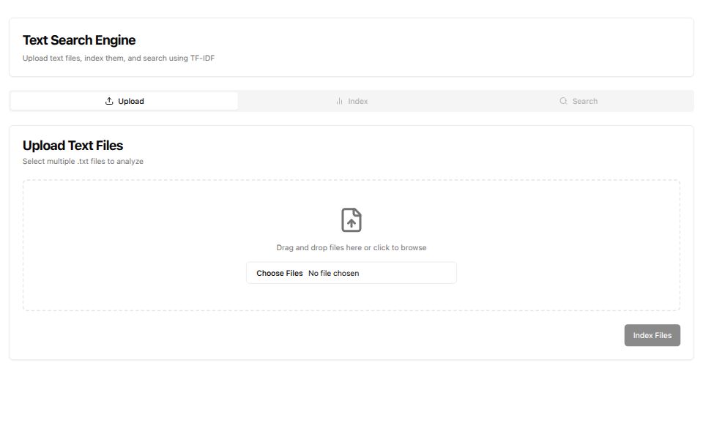Click the upload arrow icon on Upload tab
This screenshot has height=439, width=703.
108,100
